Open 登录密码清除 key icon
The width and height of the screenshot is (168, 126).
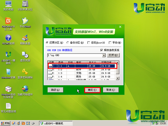coord(25,73)
